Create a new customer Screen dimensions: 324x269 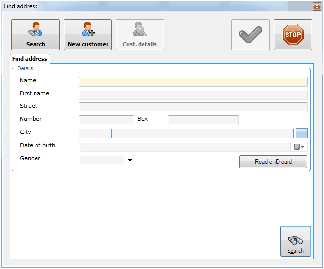88,34
